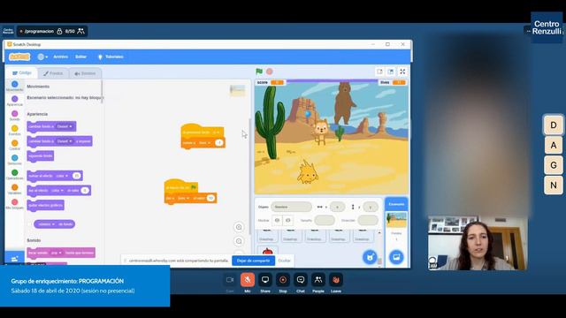This screenshot has height=318, width=566.
Task: Open variable dropdown in lower workspace 'dar a' block
Action: coord(183,198)
